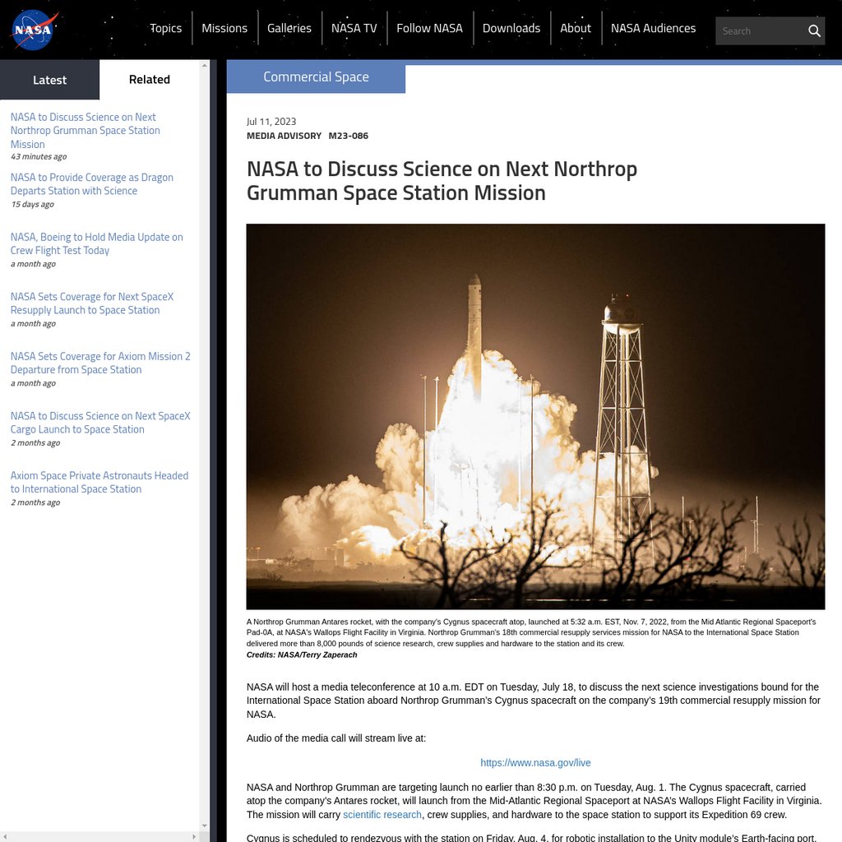The width and height of the screenshot is (842, 842).
Task: Click the 'MEDIA ADVISORY' label
Action: [x=284, y=136]
